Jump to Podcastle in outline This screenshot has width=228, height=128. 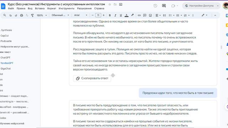point(6,41)
